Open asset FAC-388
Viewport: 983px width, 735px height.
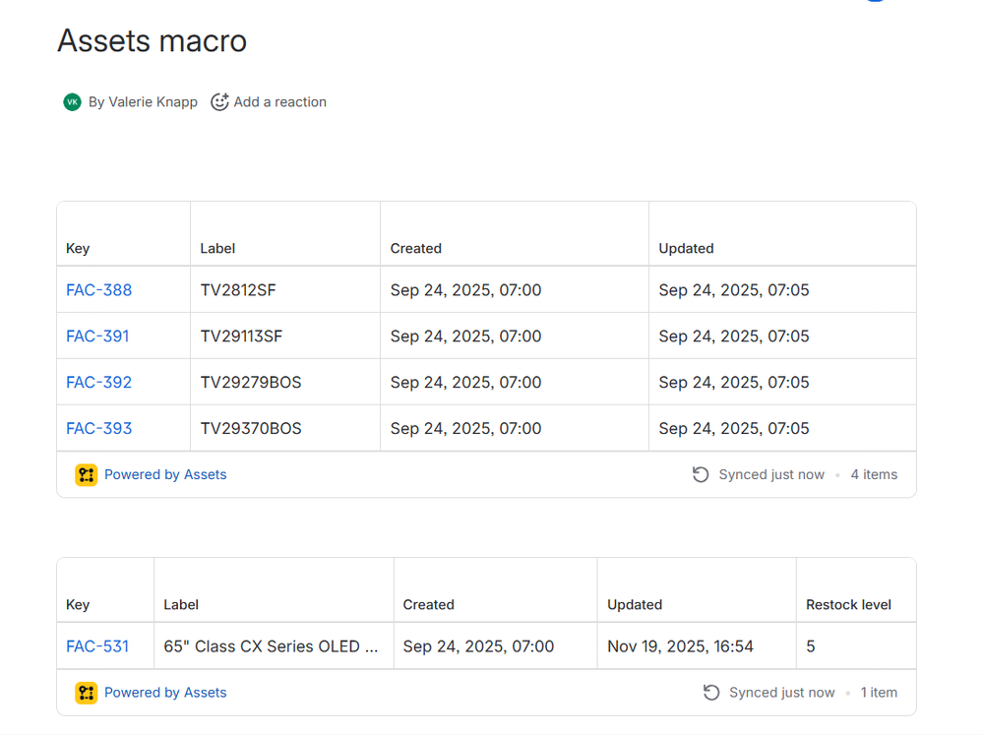point(98,290)
